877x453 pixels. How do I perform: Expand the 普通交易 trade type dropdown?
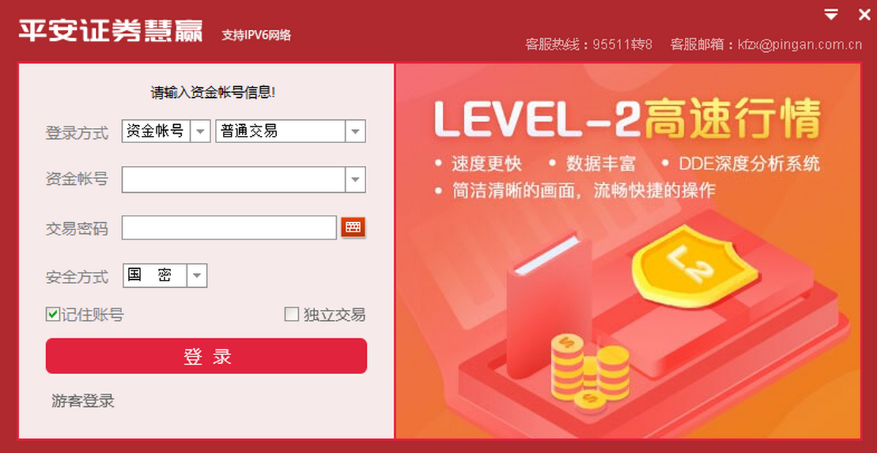(x=355, y=132)
